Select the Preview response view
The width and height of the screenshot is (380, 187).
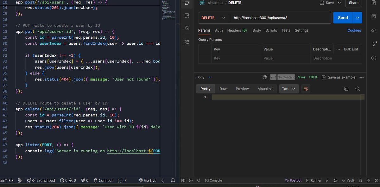pyautogui.click(x=242, y=89)
